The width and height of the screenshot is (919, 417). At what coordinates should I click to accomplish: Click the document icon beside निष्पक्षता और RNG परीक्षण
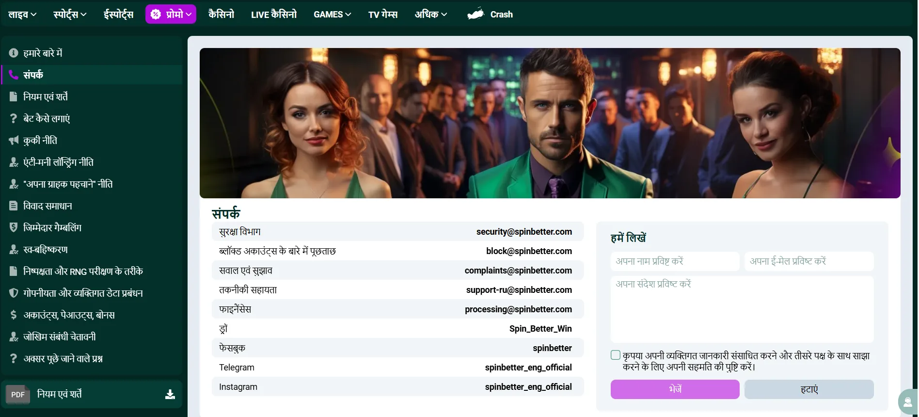click(14, 271)
